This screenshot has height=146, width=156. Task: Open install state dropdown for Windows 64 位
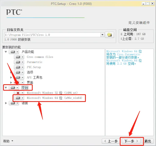[x=19, y=98]
